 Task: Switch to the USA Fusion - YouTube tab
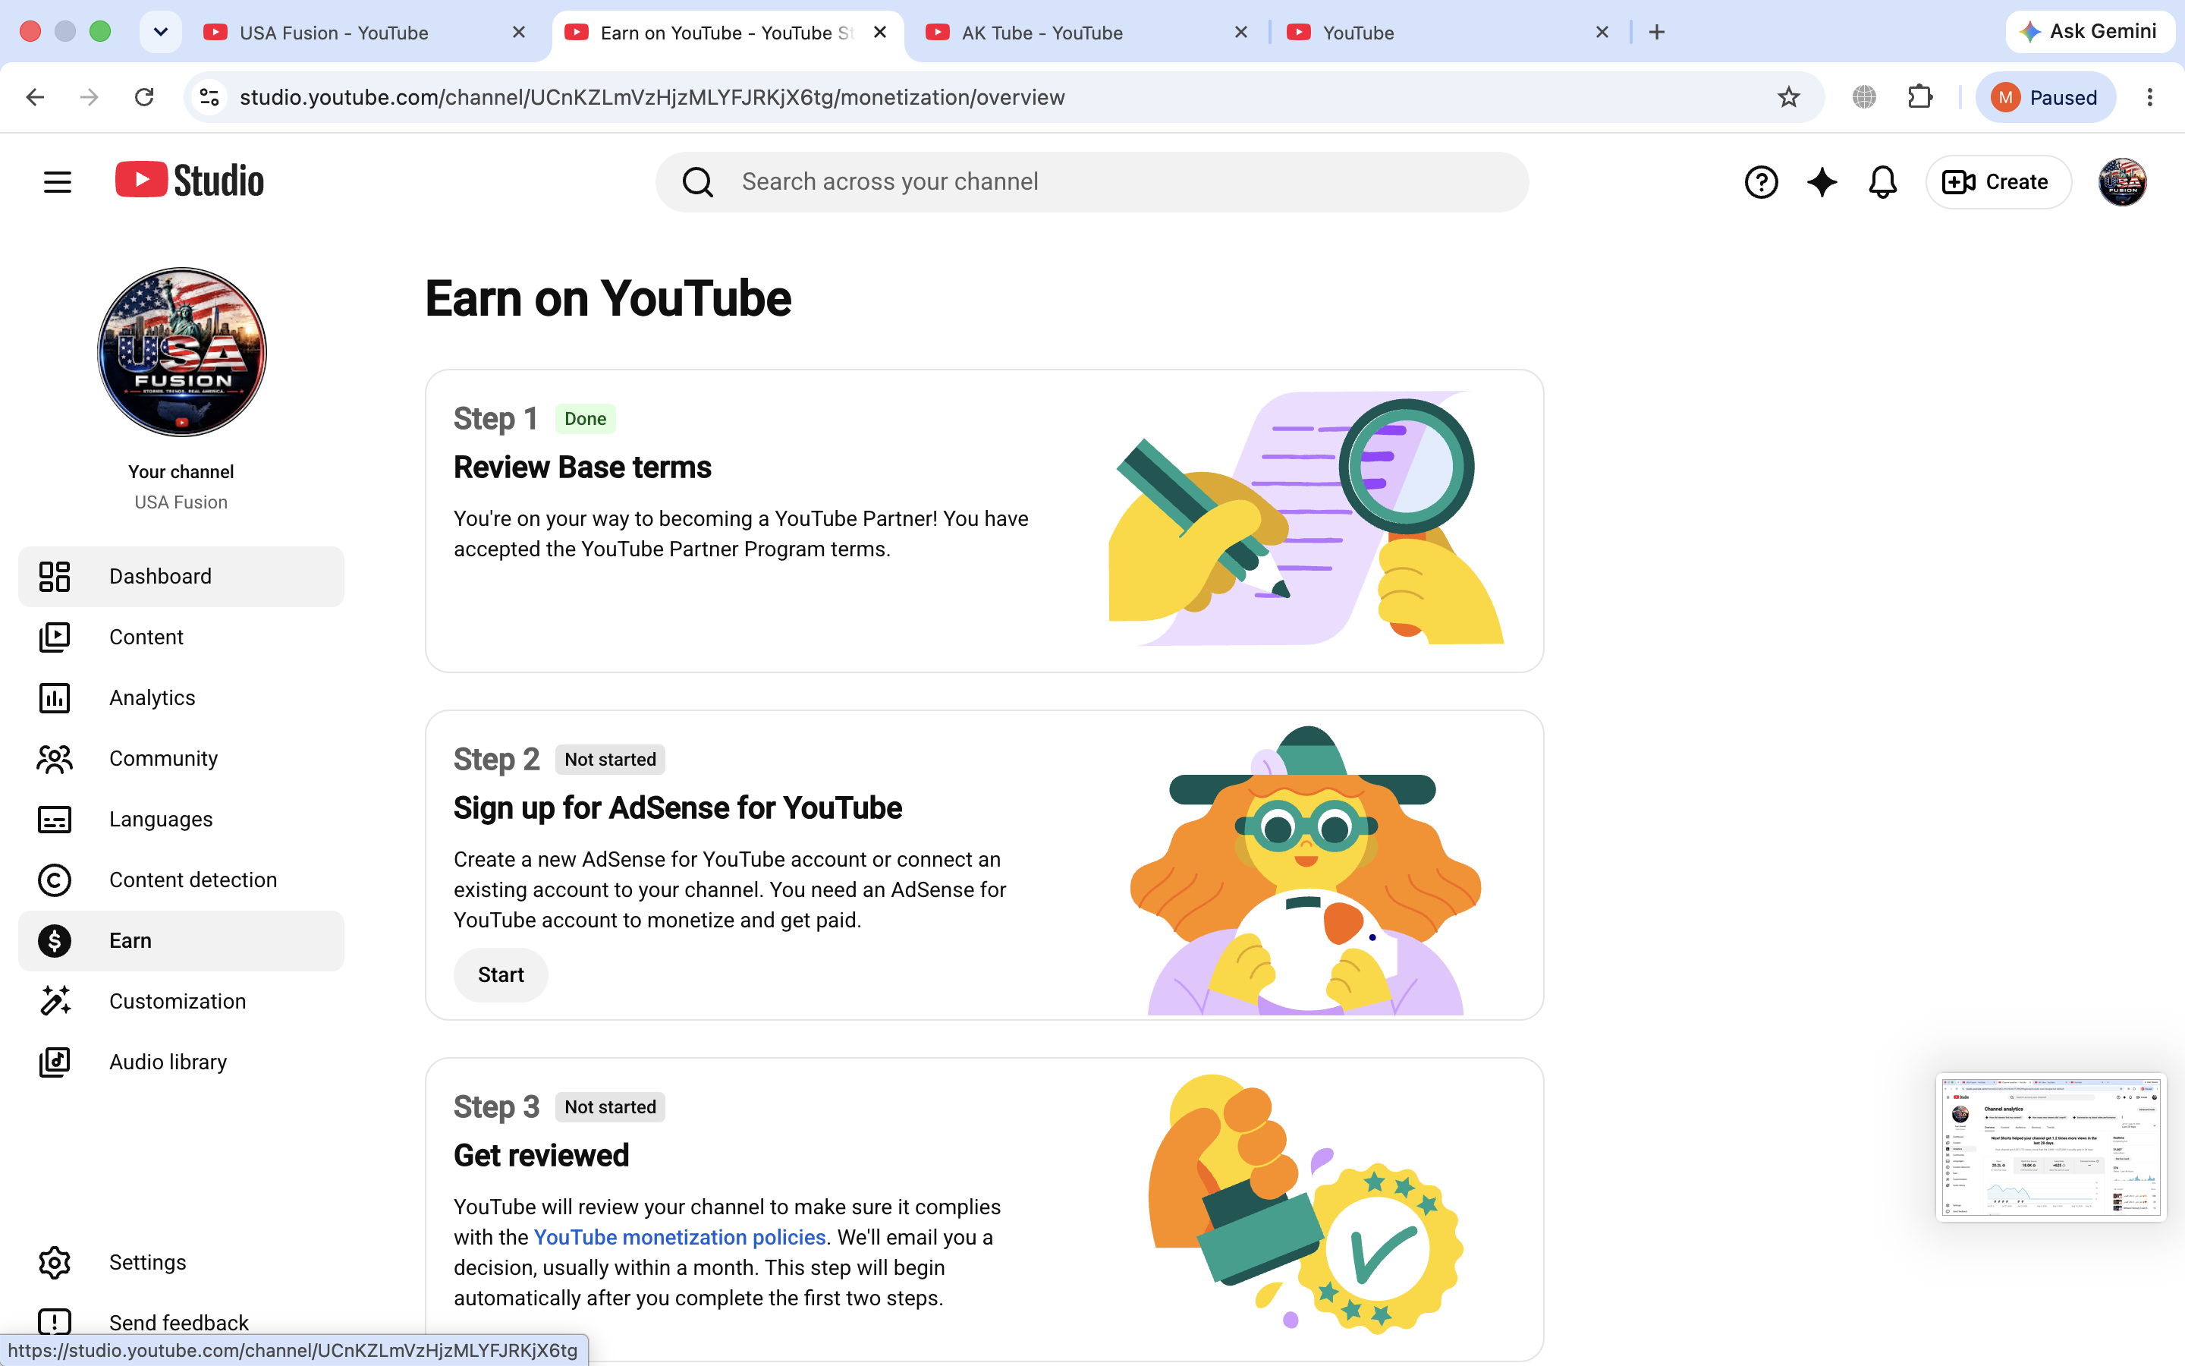point(365,33)
